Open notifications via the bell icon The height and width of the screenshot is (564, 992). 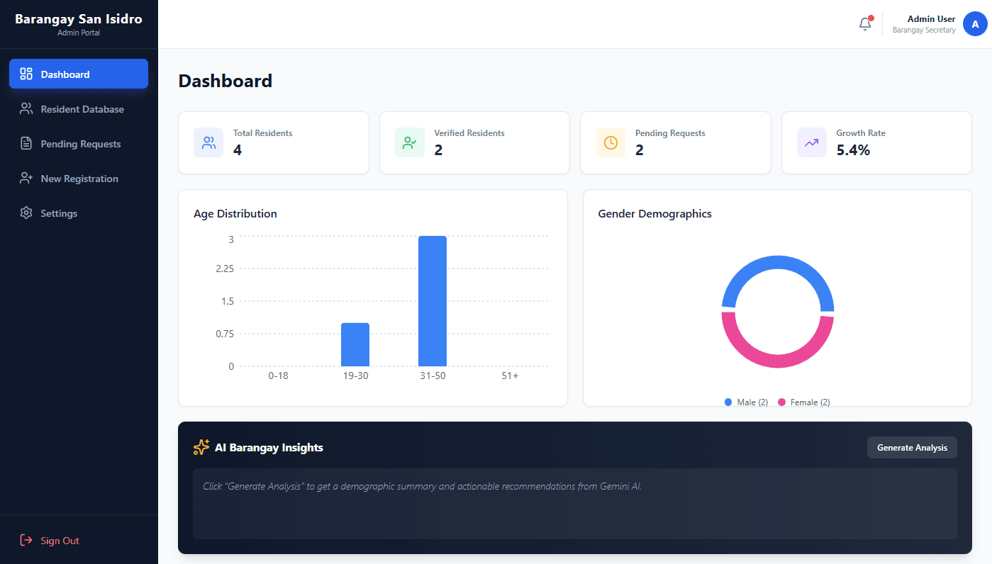[865, 24]
